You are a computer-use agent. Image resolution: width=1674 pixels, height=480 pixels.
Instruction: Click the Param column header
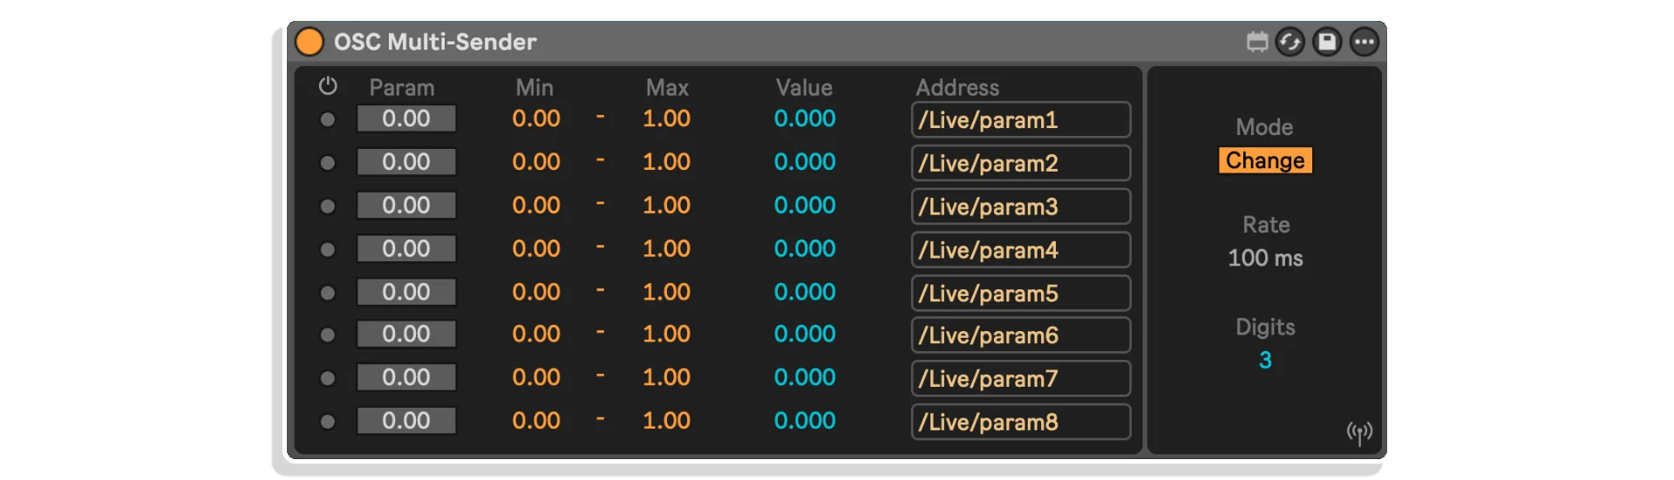click(x=402, y=87)
